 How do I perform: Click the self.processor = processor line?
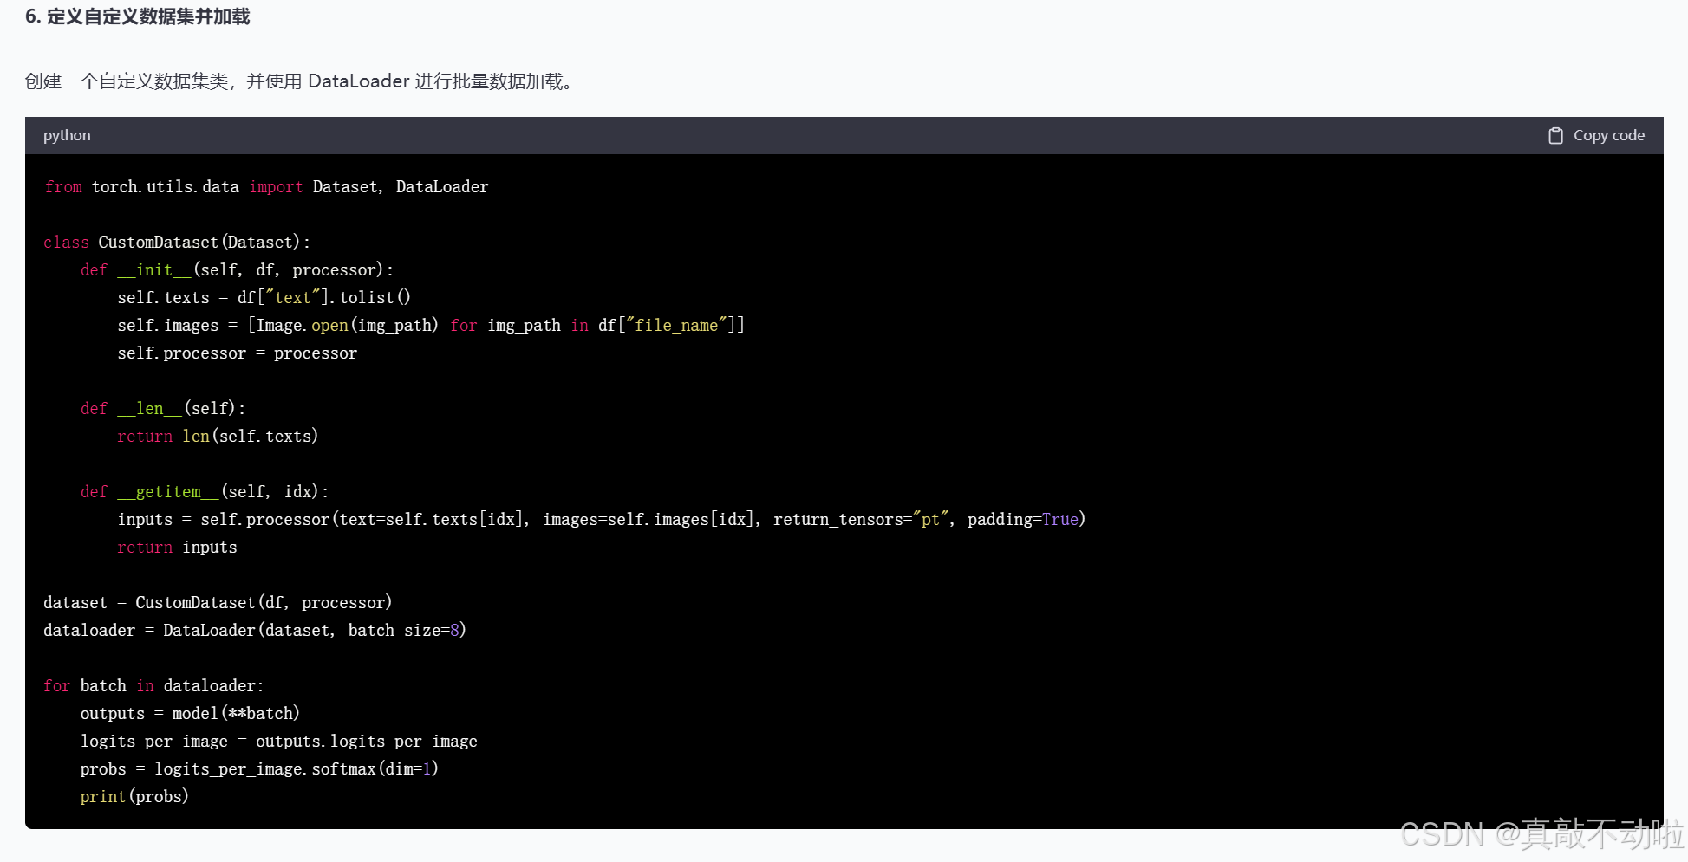[x=238, y=353]
